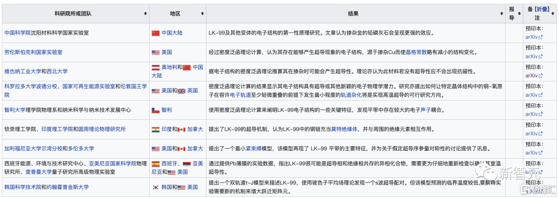The width and height of the screenshot is (559, 198).
Task: Click China flag icon in first row
Action: [x=155, y=33]
